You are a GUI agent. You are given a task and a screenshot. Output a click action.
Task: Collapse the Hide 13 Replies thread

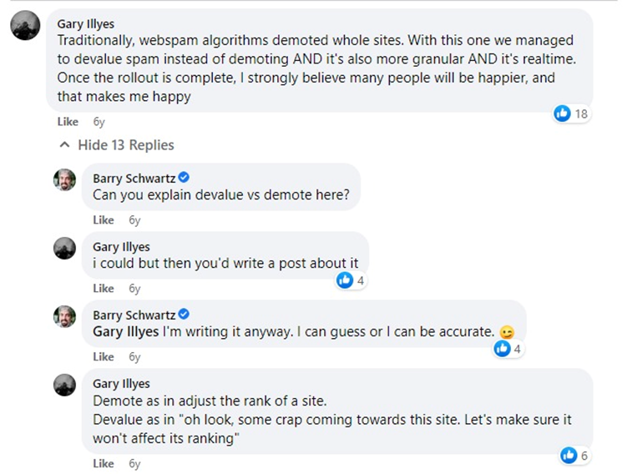coord(115,145)
